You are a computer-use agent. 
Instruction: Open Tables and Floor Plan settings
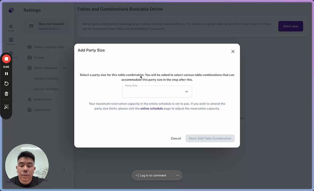click(49, 47)
